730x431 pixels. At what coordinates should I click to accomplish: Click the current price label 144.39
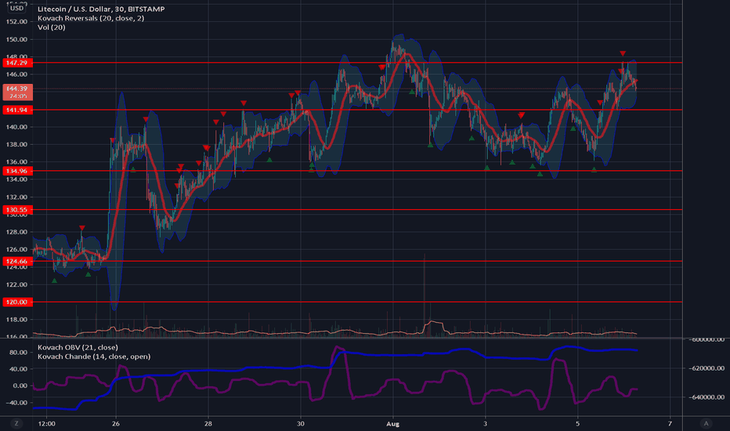(17, 92)
